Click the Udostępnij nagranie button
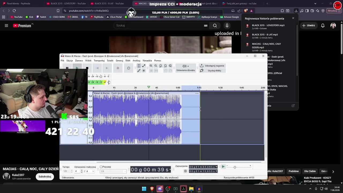The image size is (343, 193). pyautogui.click(x=212, y=66)
